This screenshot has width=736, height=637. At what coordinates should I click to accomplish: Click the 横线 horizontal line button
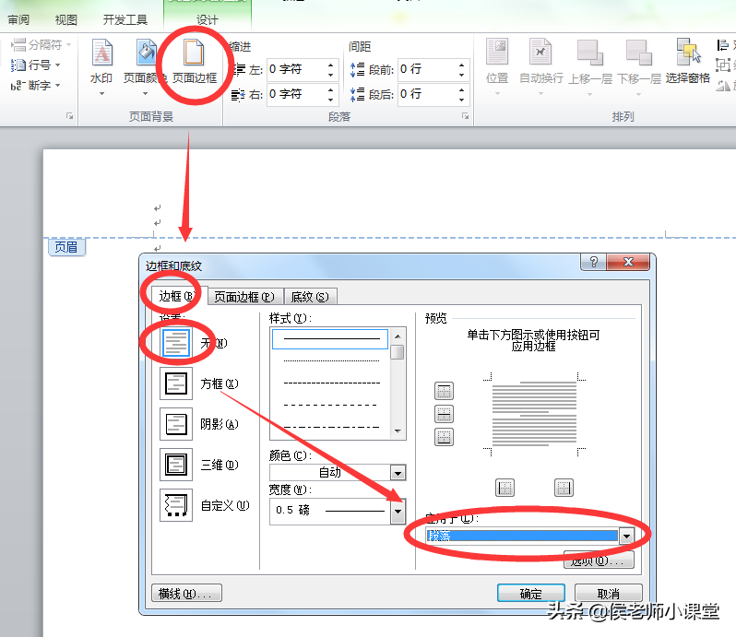click(187, 594)
